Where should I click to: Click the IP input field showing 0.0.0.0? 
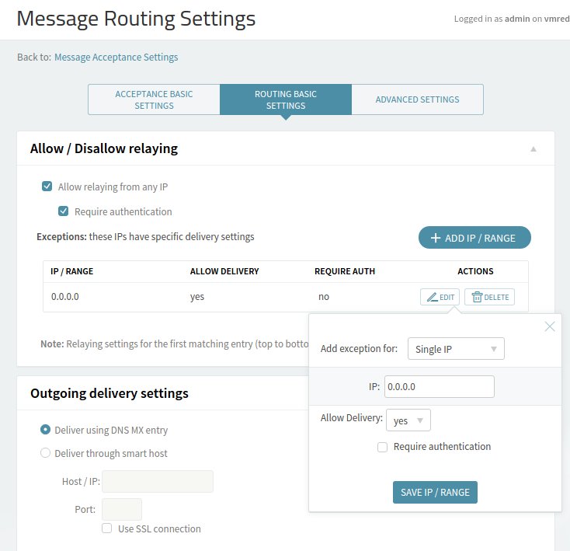click(439, 386)
